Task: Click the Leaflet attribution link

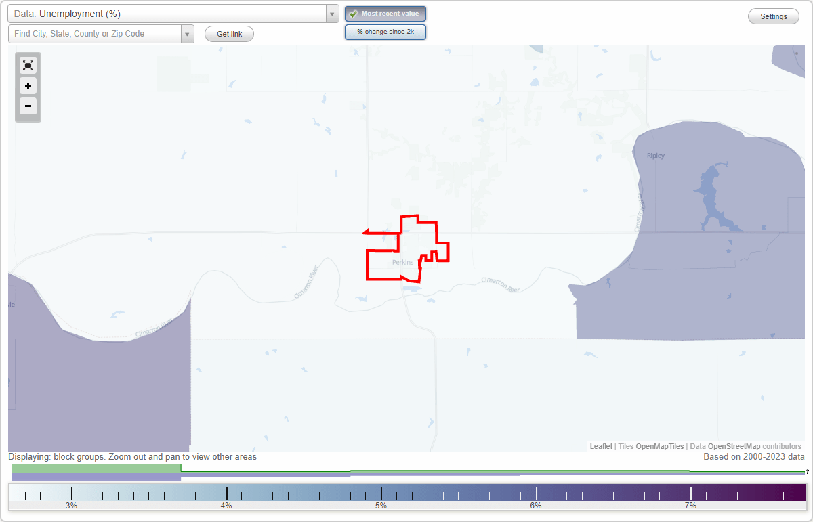Action: pyautogui.click(x=601, y=446)
